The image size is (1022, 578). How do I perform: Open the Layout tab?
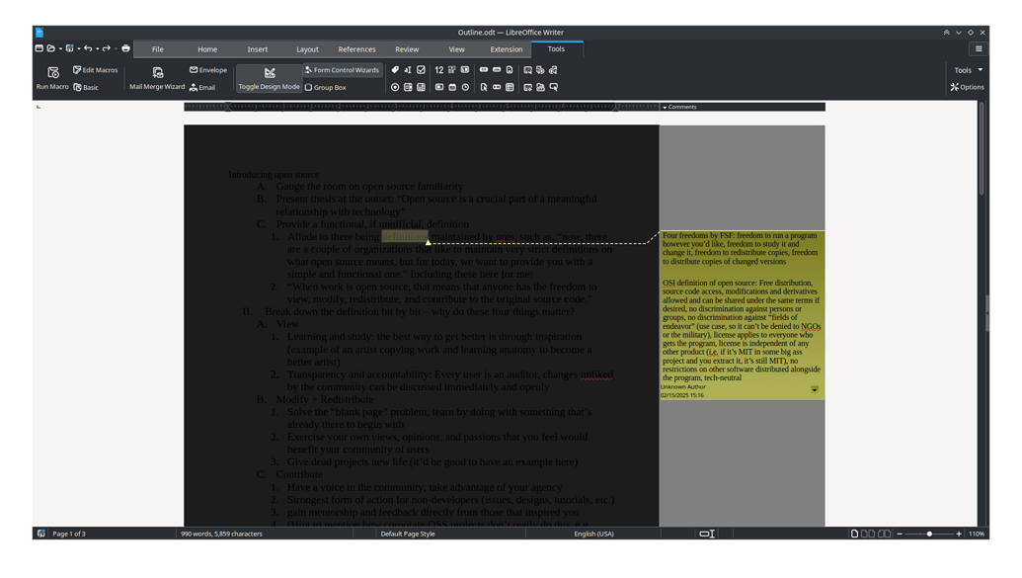point(308,49)
